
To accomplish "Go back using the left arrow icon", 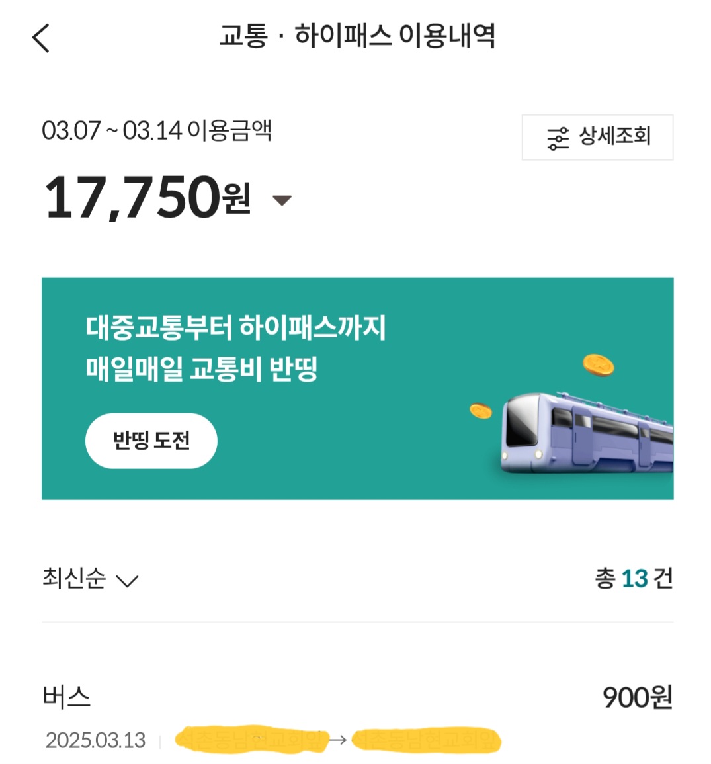I will pos(41,38).
